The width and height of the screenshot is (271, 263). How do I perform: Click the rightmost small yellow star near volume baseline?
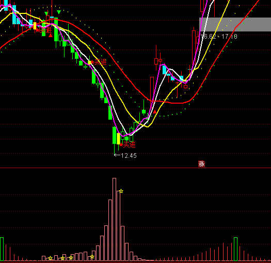[x=92, y=257]
